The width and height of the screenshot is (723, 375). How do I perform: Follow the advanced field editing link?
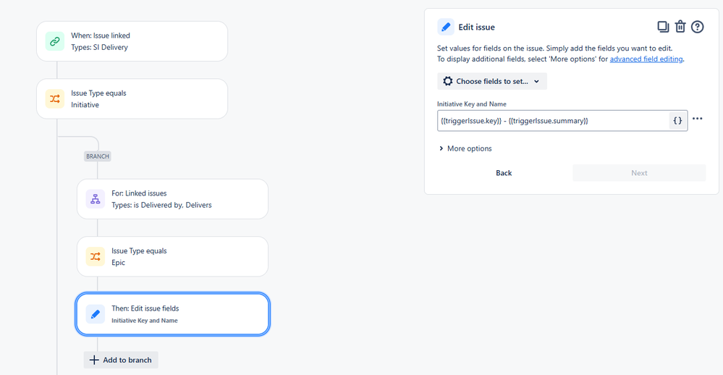[646, 59]
